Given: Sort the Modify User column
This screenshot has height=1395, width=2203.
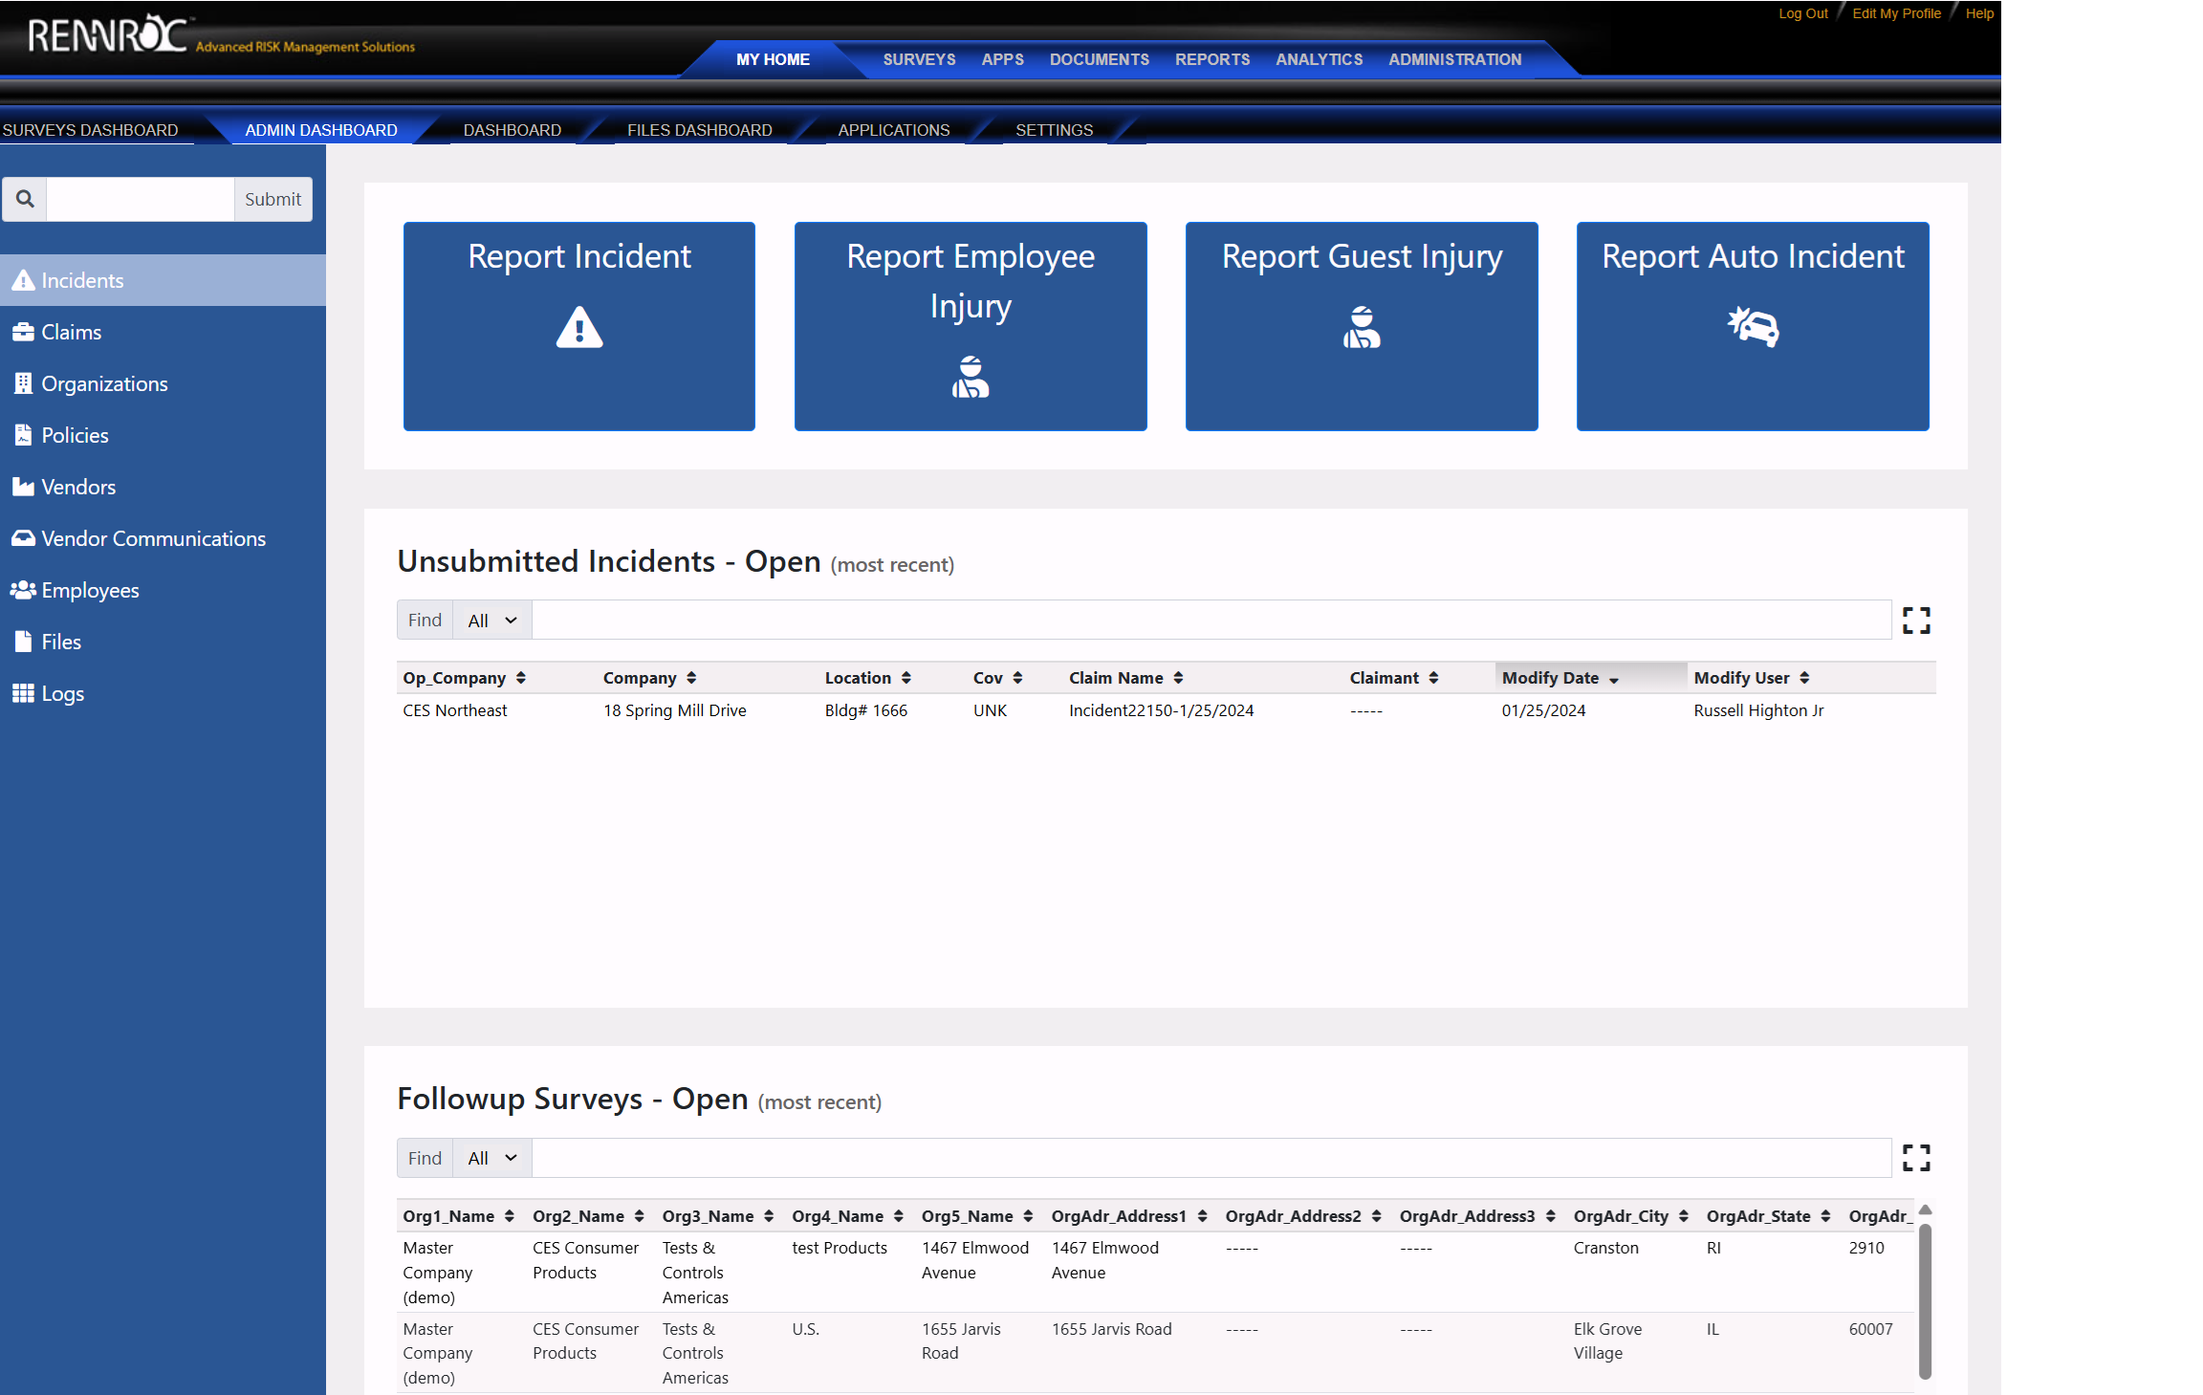Looking at the screenshot, I should (x=1752, y=678).
